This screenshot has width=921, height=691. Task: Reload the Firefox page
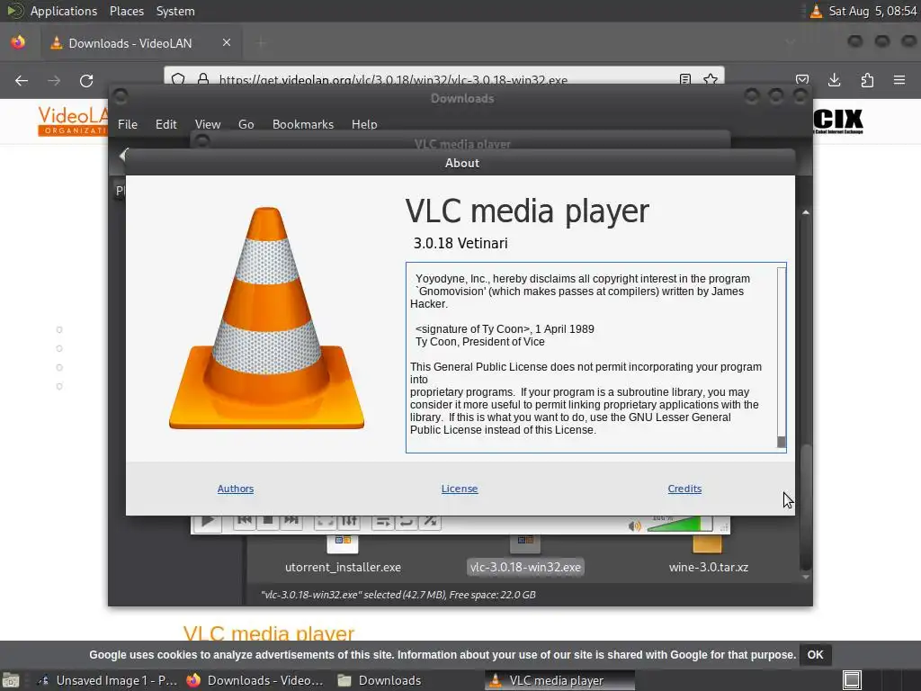(x=86, y=80)
